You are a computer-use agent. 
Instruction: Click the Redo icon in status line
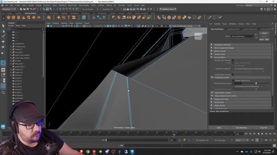(x=35, y=9)
